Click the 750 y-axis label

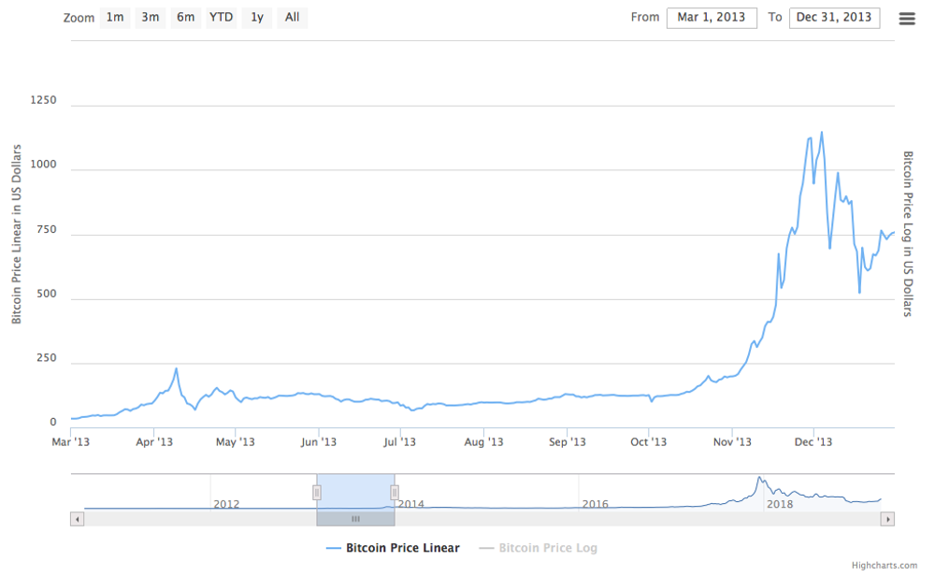click(x=47, y=230)
